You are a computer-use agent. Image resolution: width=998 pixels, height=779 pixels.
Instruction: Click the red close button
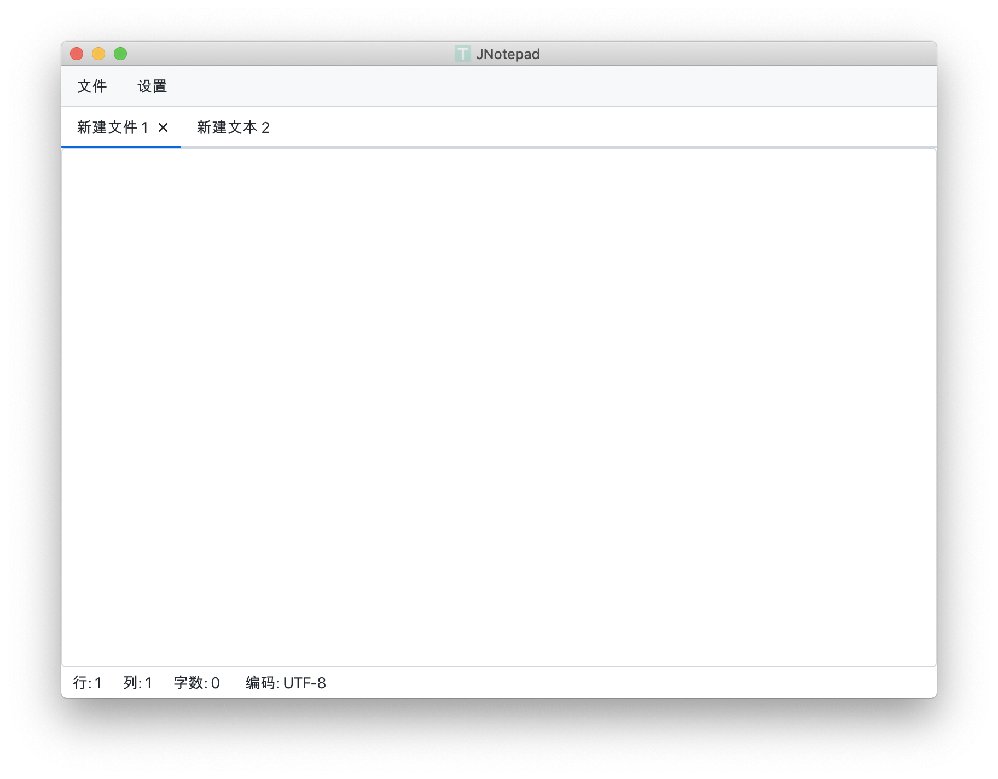77,54
